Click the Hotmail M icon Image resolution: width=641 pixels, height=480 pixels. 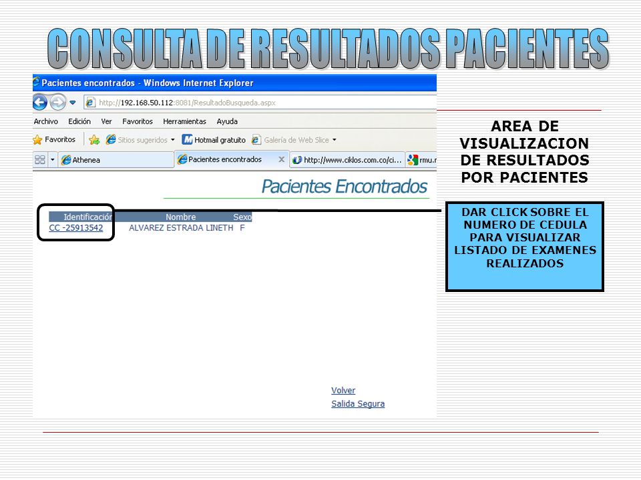pos(187,139)
